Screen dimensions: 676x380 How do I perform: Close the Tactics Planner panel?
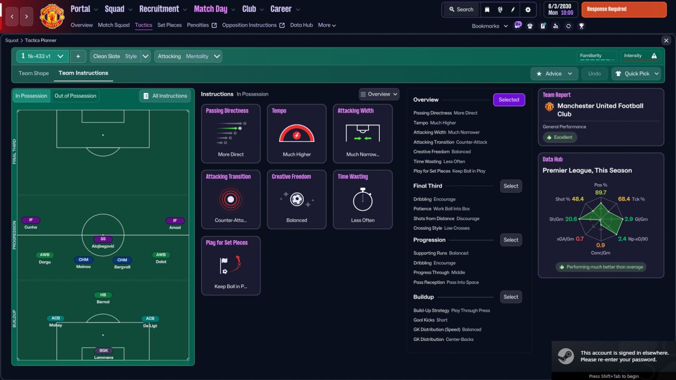click(x=665, y=40)
